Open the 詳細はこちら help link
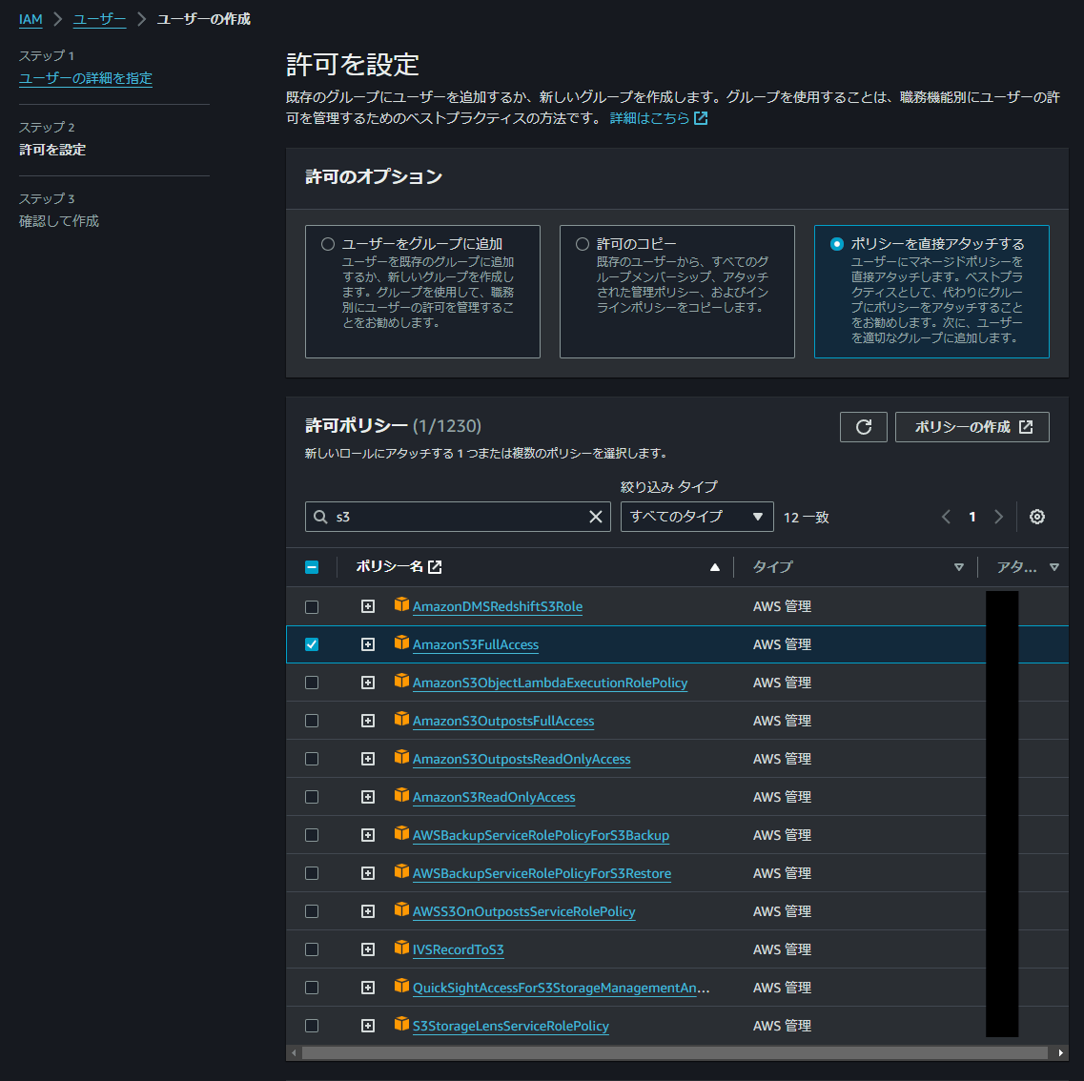The image size is (1084, 1081). click(650, 118)
